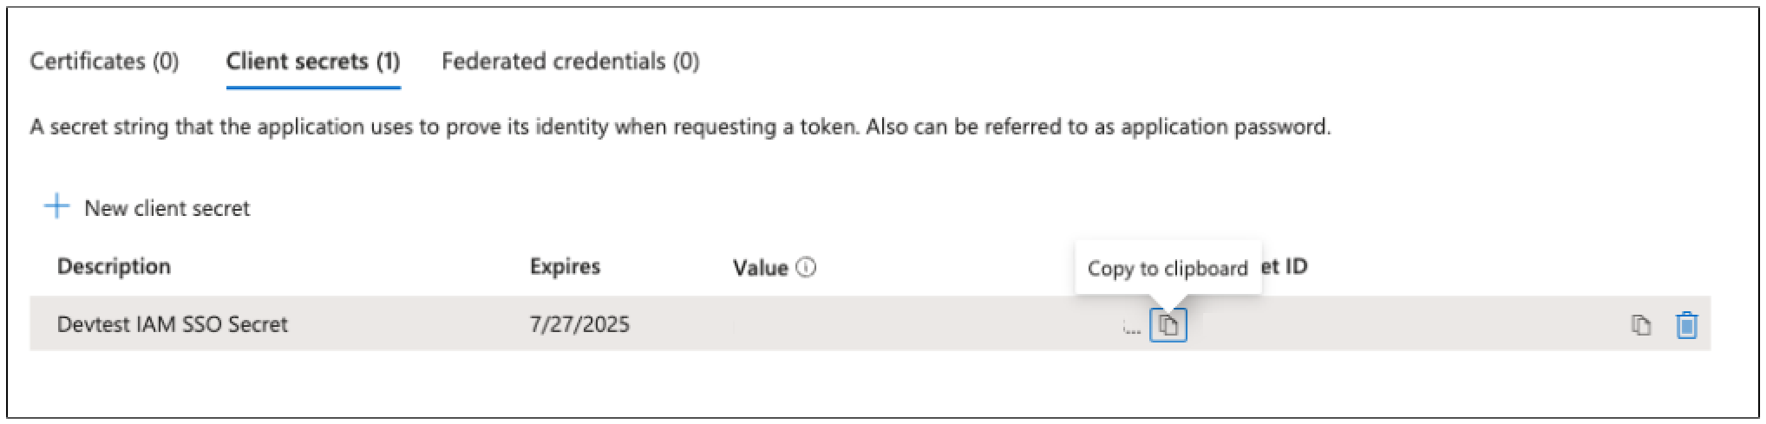Click the New client secret label
1766x424 pixels.
pos(167,208)
